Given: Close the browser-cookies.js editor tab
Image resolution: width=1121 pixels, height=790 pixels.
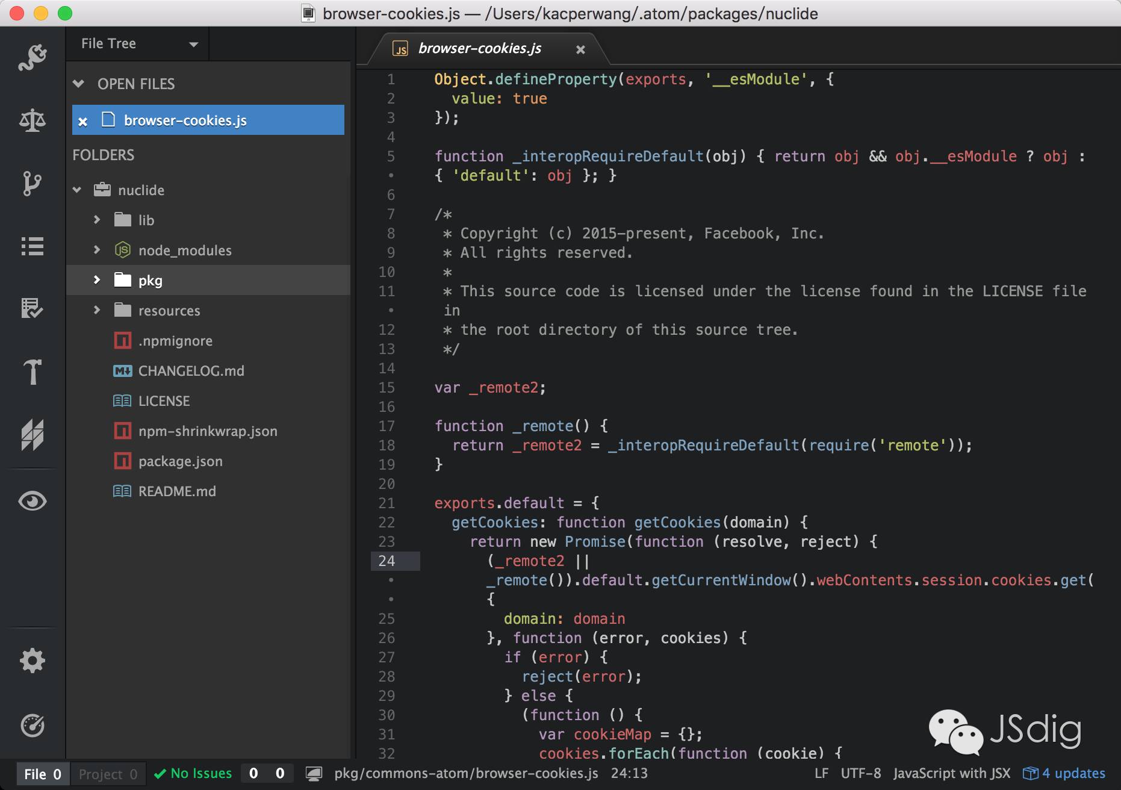Looking at the screenshot, I should coord(580,49).
